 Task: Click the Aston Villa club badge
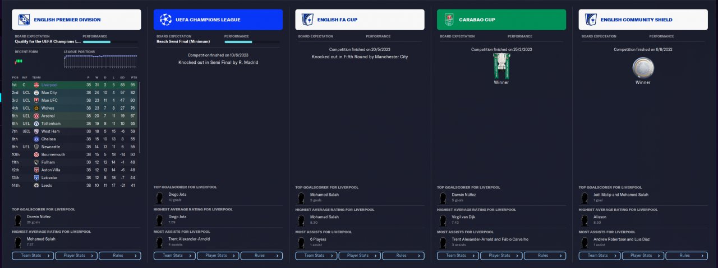pos(36,170)
